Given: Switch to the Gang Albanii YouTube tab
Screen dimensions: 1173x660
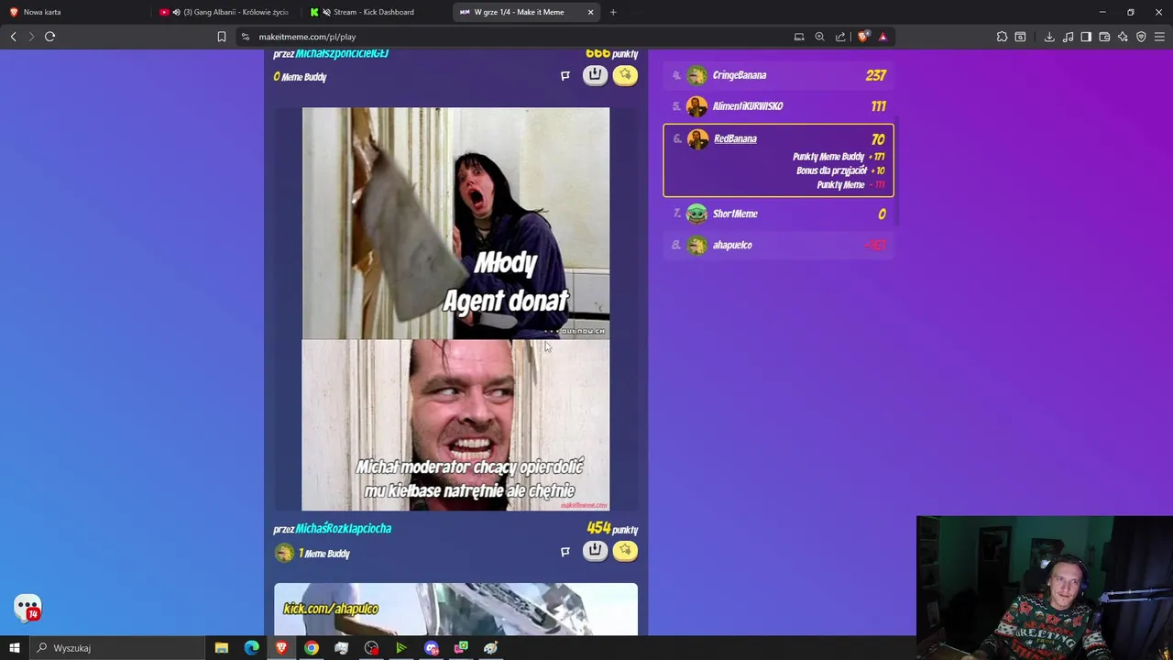Looking at the screenshot, I should (227, 12).
